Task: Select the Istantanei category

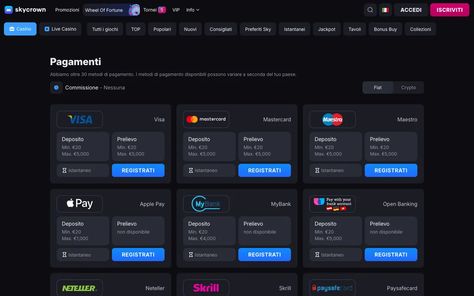Action: tap(295, 29)
